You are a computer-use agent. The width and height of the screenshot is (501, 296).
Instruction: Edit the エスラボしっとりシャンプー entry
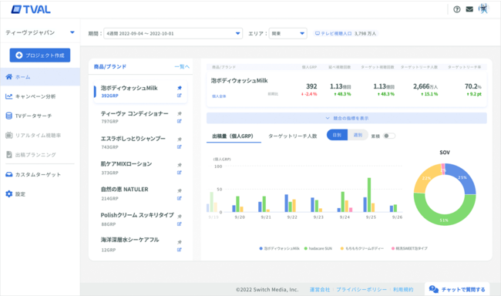[x=180, y=146]
